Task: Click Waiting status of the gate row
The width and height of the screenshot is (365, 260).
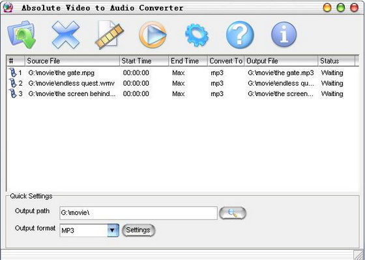Action: pyautogui.click(x=332, y=73)
